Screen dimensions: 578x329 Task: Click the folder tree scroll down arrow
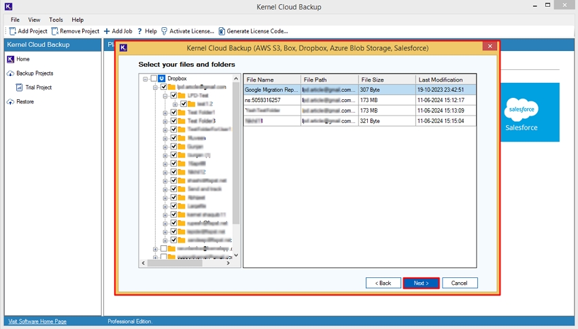pyautogui.click(x=236, y=255)
